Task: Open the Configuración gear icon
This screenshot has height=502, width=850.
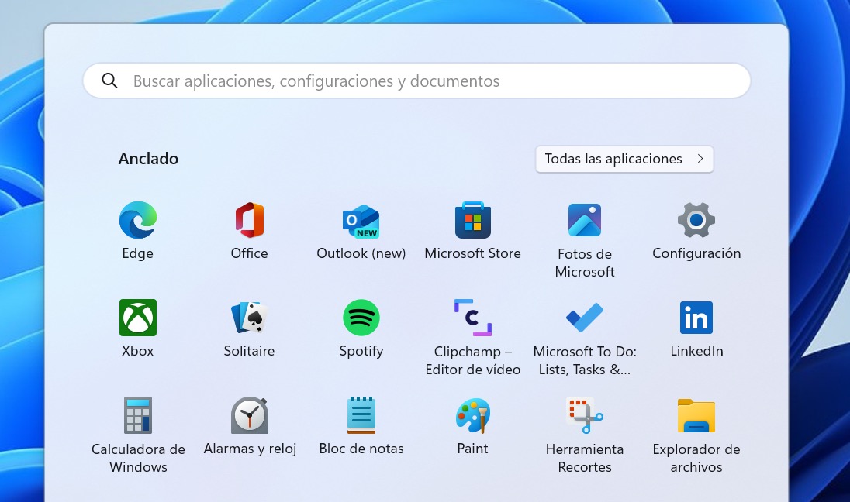Action: [696, 220]
